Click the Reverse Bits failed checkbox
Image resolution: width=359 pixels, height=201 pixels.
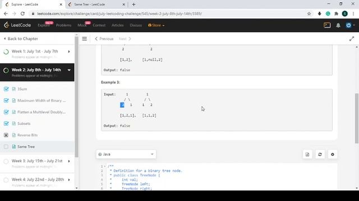coord(6,135)
